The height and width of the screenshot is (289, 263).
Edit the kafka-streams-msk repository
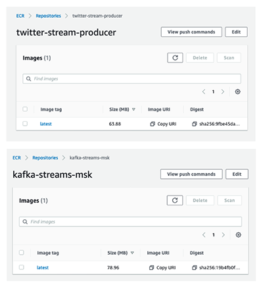pos(237,174)
